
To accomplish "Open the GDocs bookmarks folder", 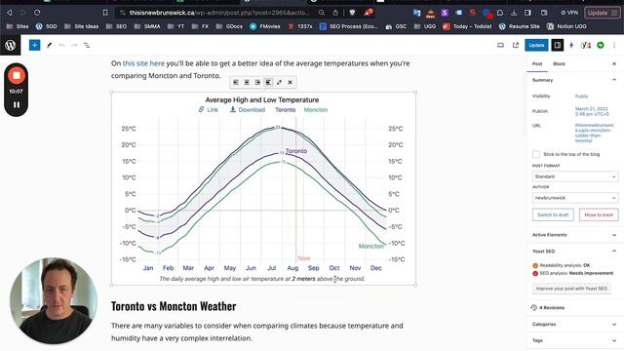I will (x=229, y=26).
